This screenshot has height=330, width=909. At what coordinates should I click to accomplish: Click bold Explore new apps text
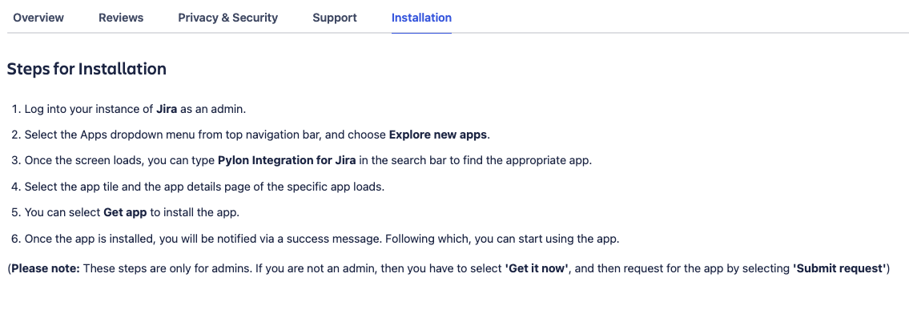(438, 135)
